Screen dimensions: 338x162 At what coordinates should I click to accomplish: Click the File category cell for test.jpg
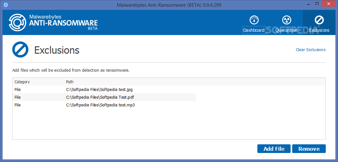17,89
